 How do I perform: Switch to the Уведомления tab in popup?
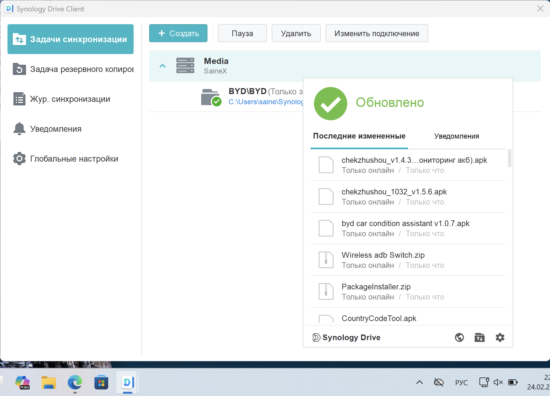click(x=456, y=136)
